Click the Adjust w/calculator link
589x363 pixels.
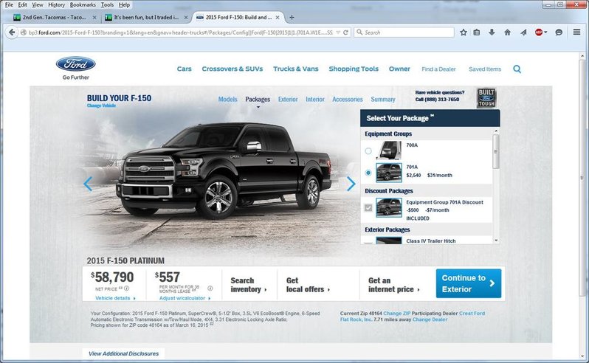click(185, 298)
